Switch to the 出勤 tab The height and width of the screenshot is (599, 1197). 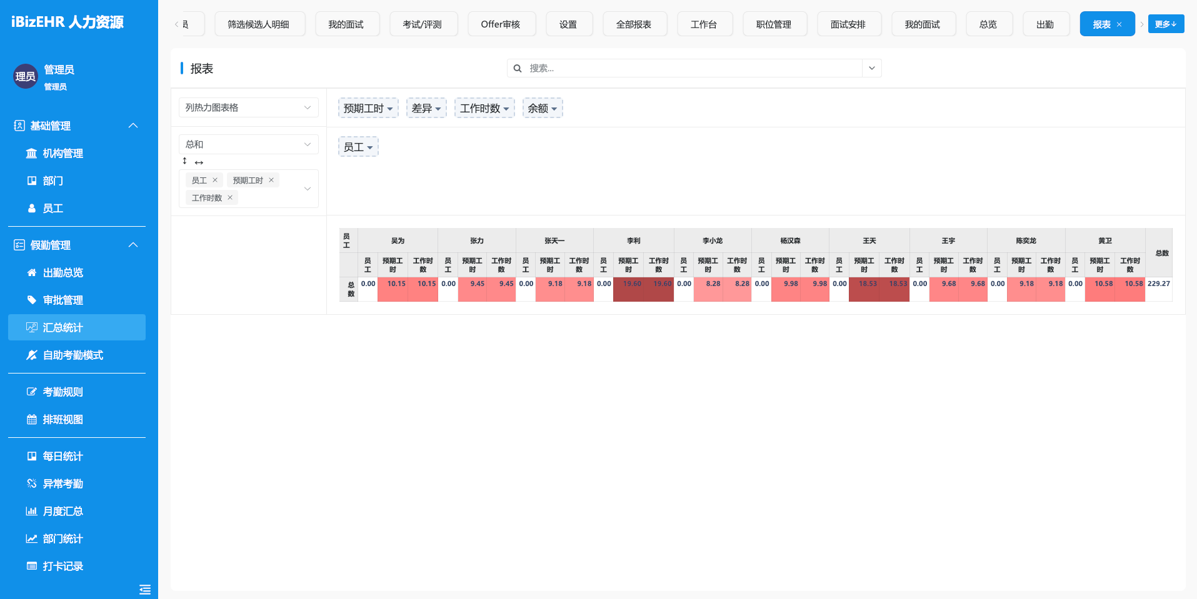(1046, 24)
